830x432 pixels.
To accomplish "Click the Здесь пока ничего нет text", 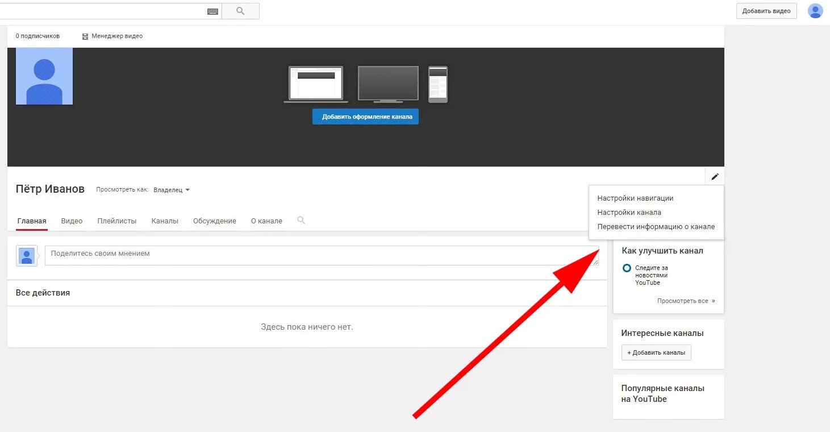I will coord(307,327).
